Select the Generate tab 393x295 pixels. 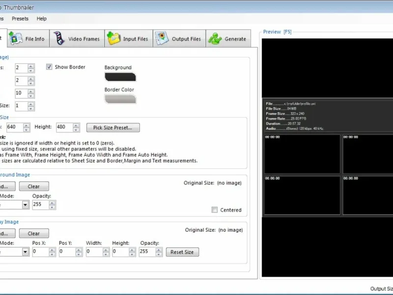228,39
